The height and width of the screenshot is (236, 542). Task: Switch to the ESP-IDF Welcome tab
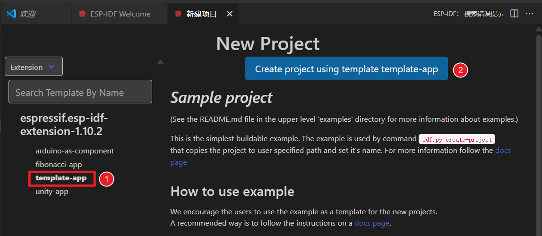[x=120, y=14]
